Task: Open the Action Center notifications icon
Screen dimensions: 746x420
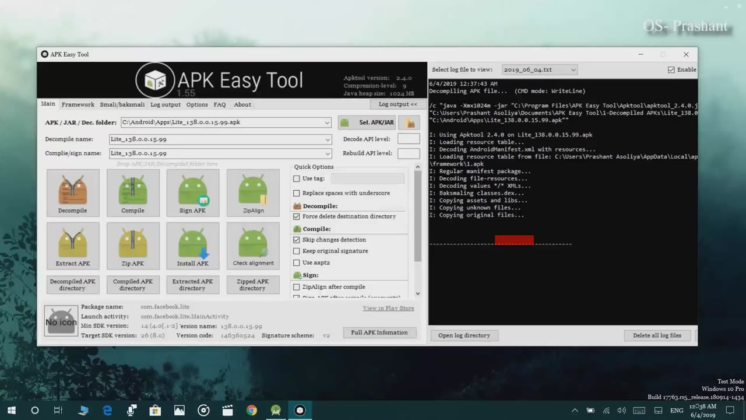Action: point(730,410)
